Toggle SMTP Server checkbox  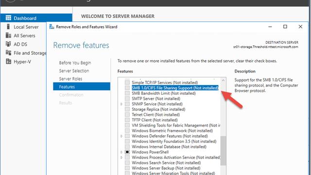(x=127, y=98)
